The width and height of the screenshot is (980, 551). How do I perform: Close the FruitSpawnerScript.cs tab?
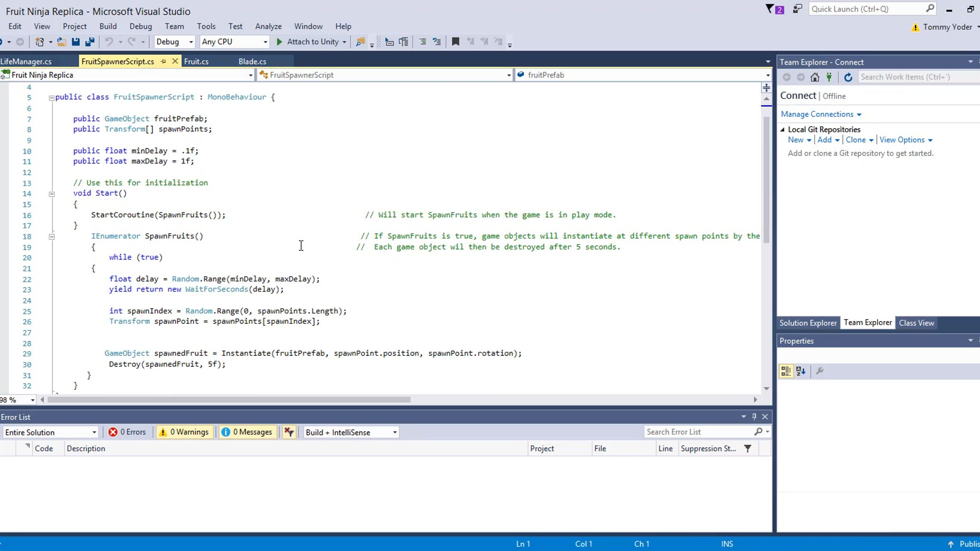tap(175, 61)
